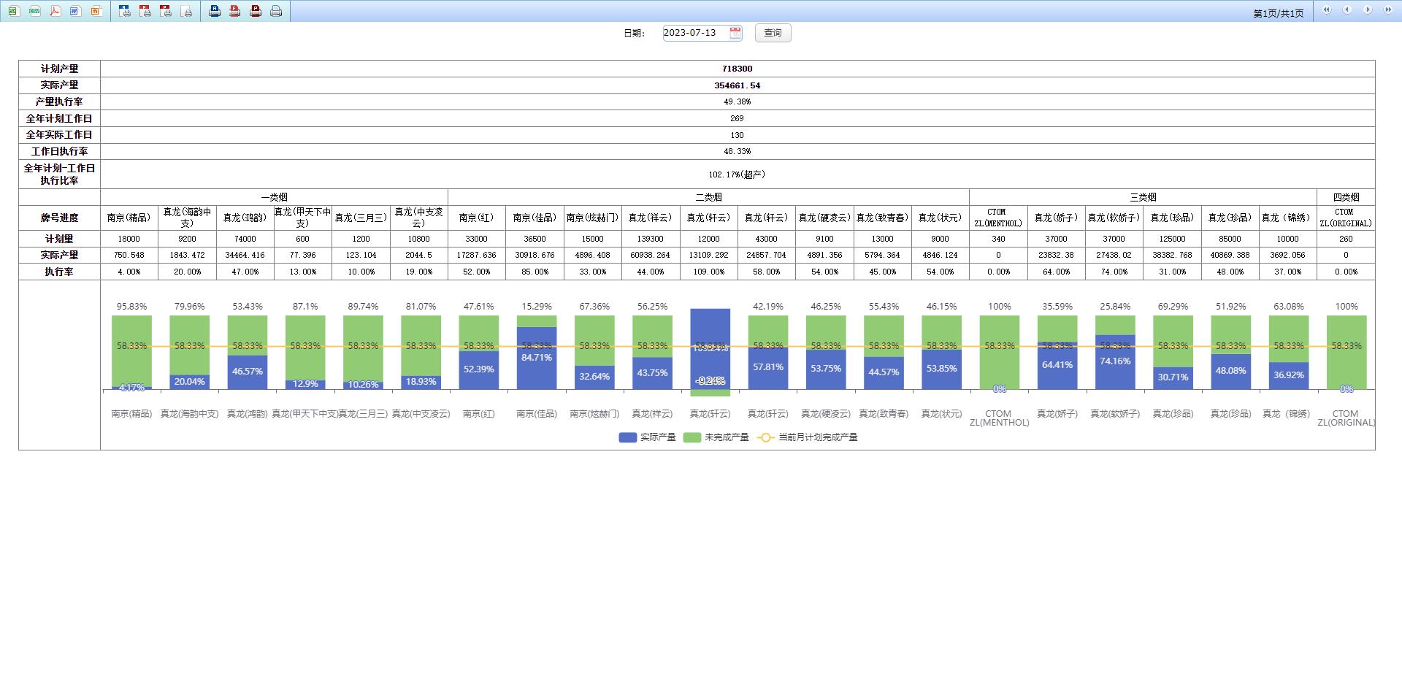Viewport: 1402px width, 687px height.
Task: Click the table header 南京(炫赫门)
Action: pos(593,218)
